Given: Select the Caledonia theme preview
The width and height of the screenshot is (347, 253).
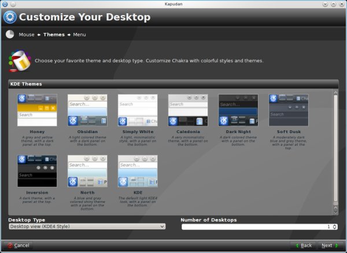Looking at the screenshot, I should (x=188, y=111).
